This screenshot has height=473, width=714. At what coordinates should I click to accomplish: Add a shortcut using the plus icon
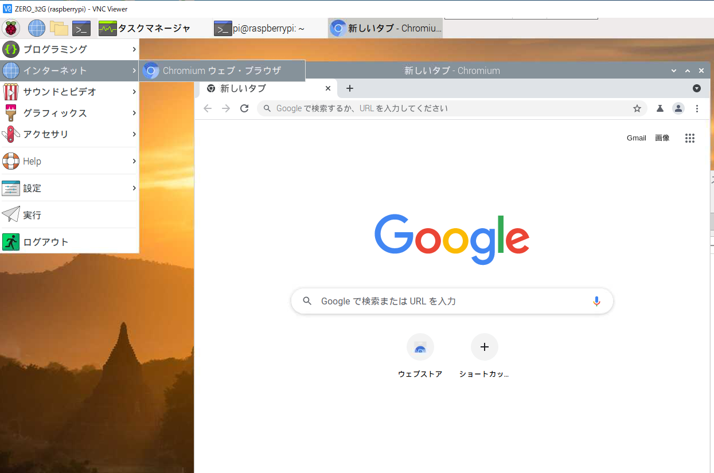pos(485,346)
